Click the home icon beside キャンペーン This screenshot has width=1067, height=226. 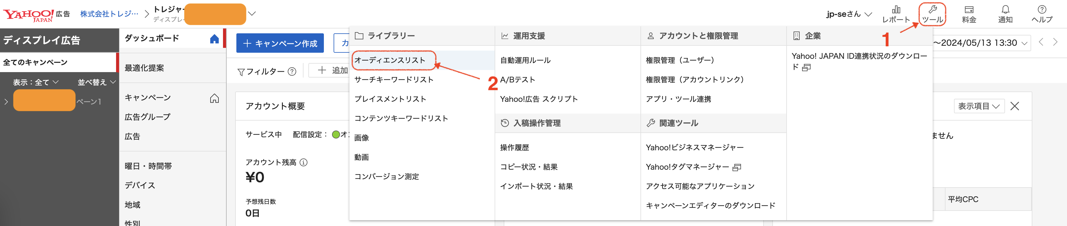214,98
